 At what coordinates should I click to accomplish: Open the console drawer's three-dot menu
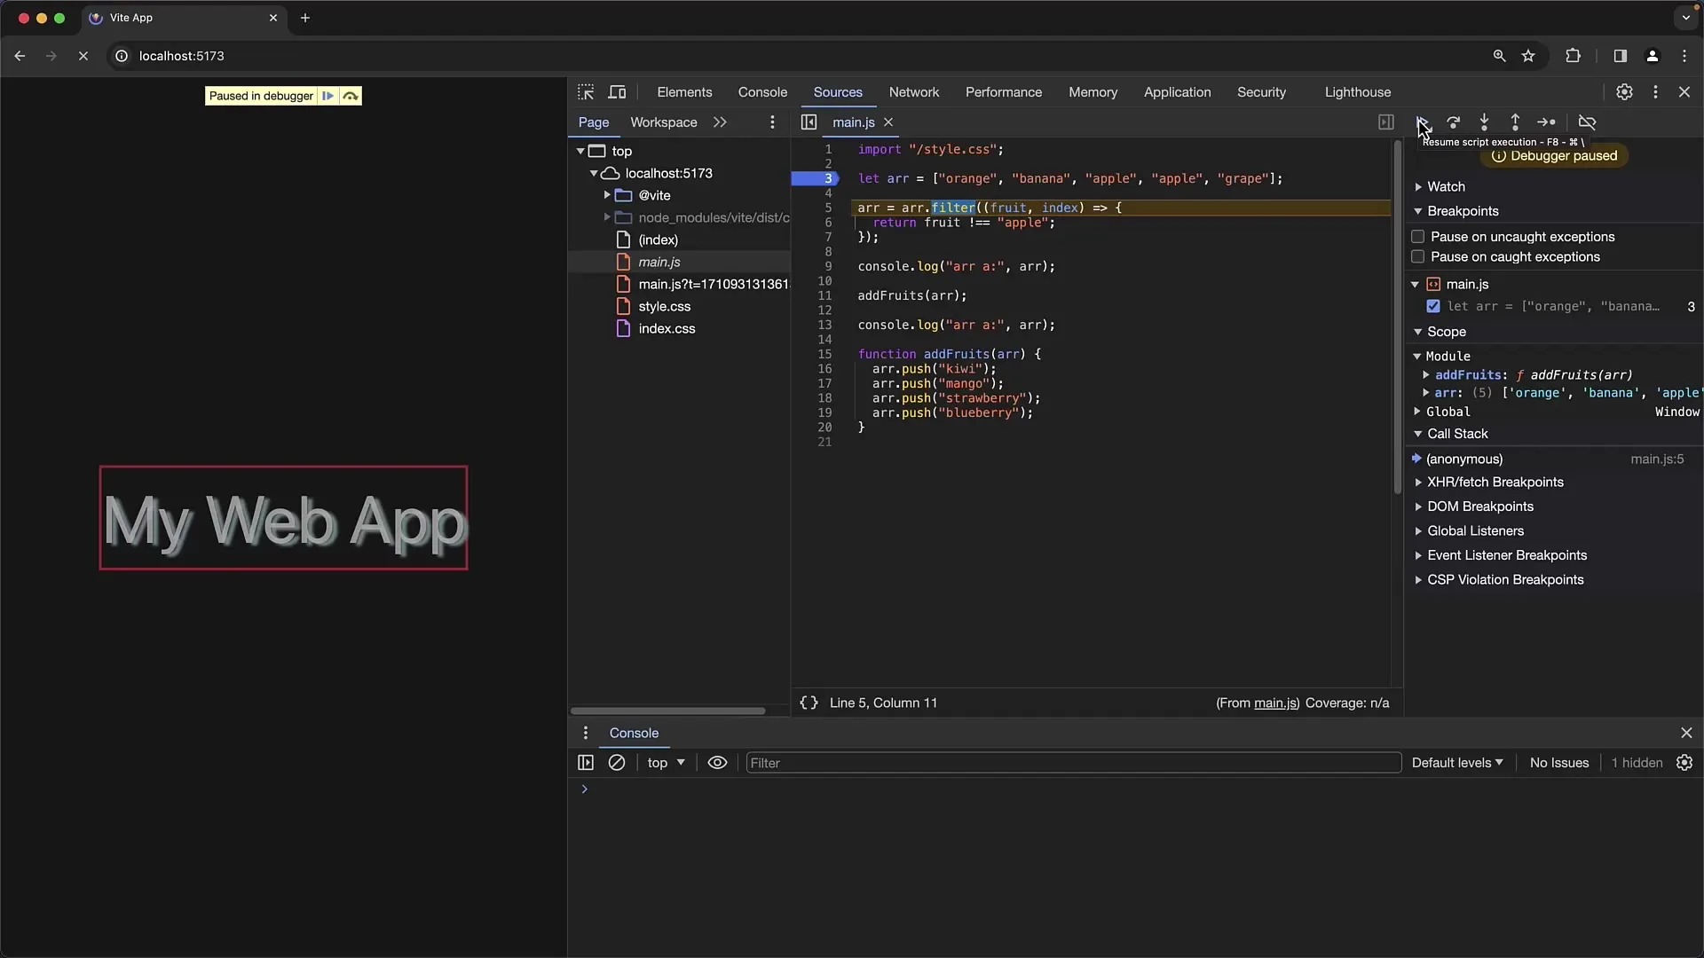coord(585,733)
